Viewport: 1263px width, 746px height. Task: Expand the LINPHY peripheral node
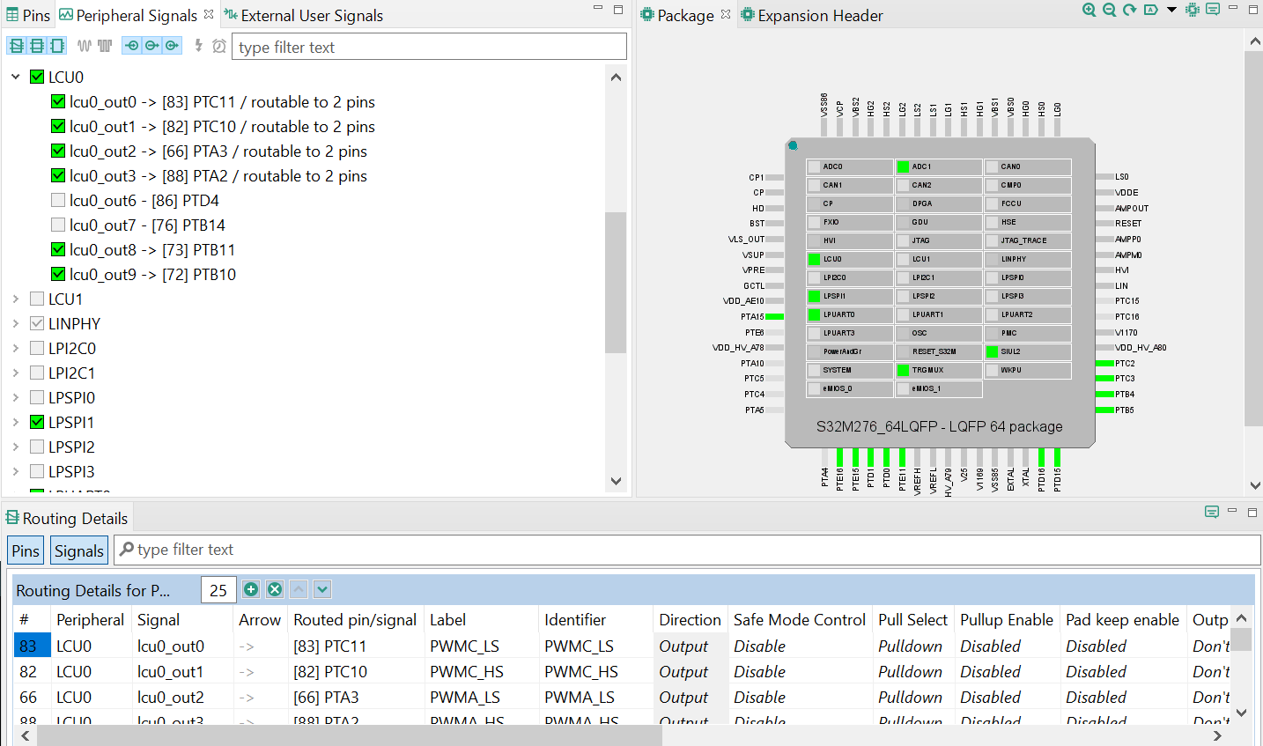coord(14,323)
